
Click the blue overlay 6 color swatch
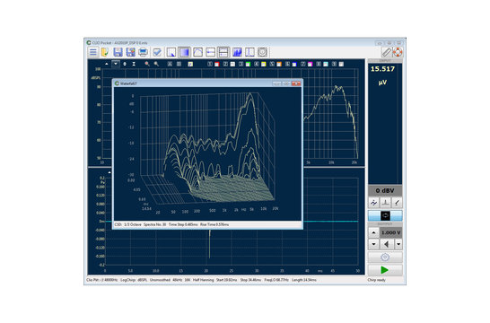click(294, 65)
